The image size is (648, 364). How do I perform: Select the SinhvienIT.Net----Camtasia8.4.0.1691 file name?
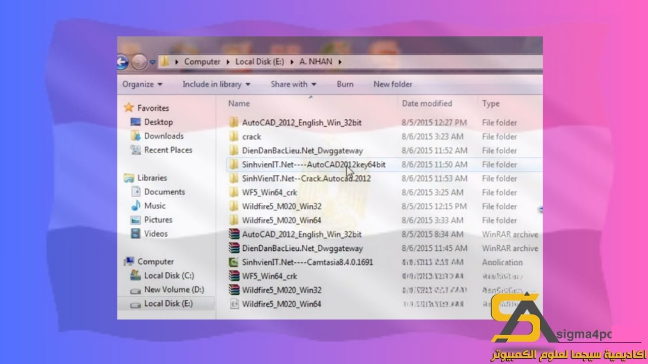[x=307, y=262]
